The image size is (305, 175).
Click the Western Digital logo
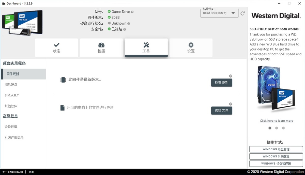pos(276,16)
